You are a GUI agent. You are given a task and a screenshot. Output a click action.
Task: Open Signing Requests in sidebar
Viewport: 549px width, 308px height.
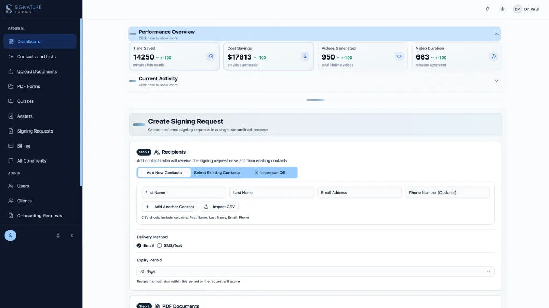(35, 131)
